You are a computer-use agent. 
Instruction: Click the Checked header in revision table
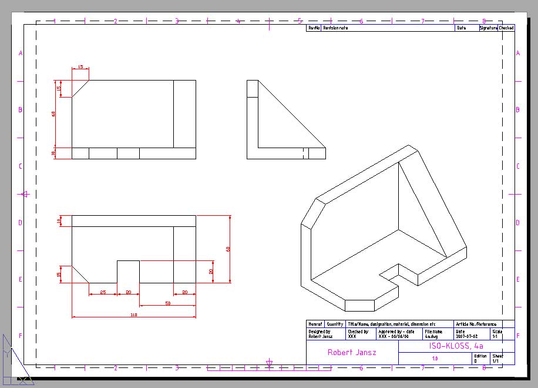coord(506,28)
